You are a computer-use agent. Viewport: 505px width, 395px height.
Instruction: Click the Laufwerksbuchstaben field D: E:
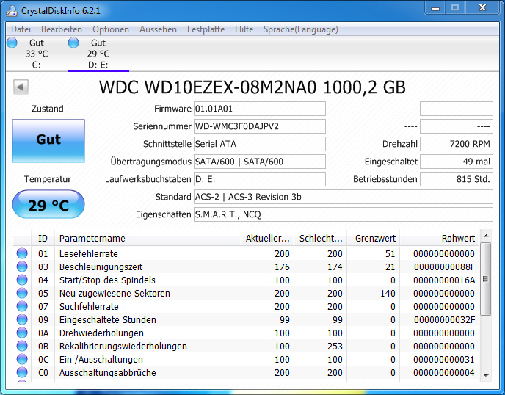point(260,179)
